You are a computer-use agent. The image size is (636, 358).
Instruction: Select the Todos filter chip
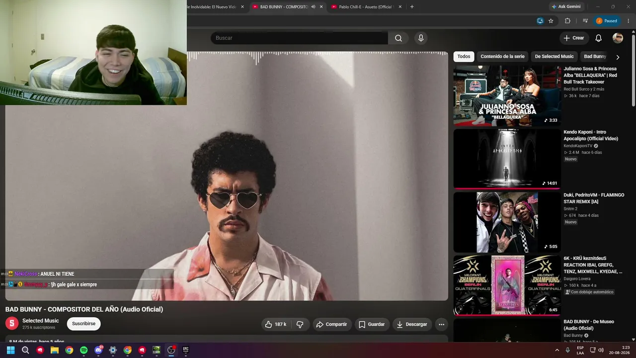coord(464,57)
